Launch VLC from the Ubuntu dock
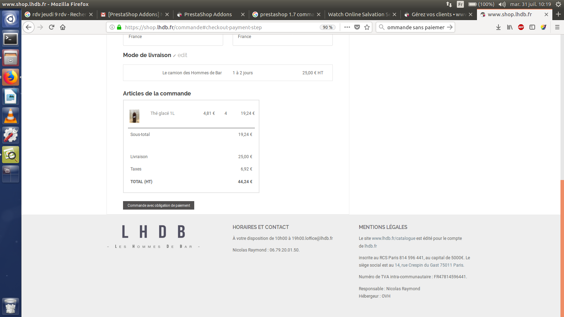The image size is (564, 317). 11,116
